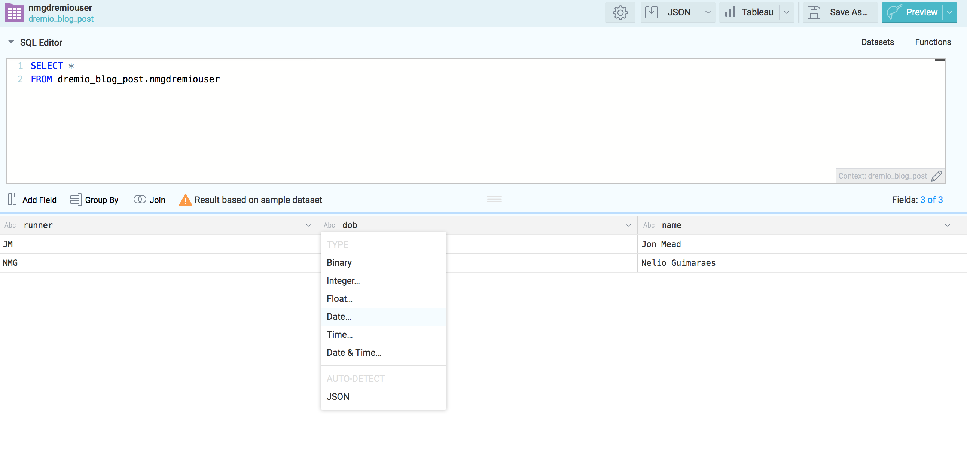967x450 pixels.
Task: Click the Save As floppy disk icon
Action: pyautogui.click(x=814, y=12)
